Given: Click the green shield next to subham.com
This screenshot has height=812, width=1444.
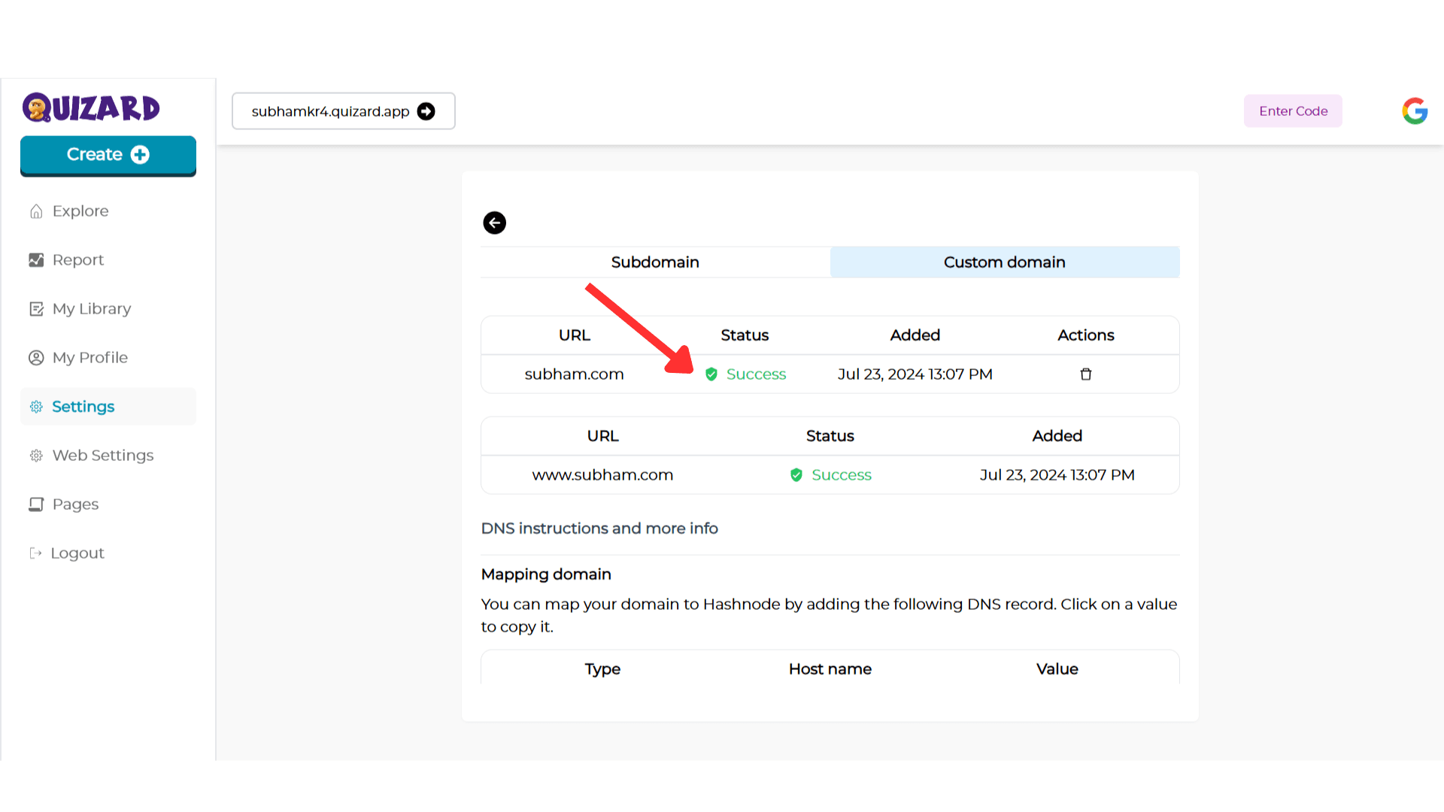Looking at the screenshot, I should 711,374.
